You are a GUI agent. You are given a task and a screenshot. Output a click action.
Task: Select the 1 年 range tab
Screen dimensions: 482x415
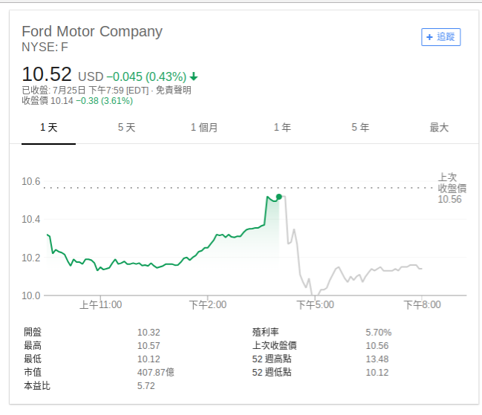tap(282, 127)
